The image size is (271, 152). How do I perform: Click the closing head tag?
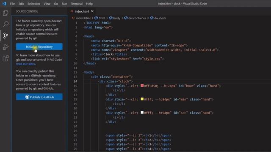click(90, 63)
